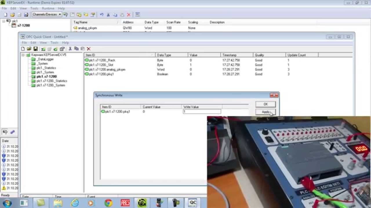Image resolution: width=371 pixels, height=208 pixels.
Task: Open File menu in KEPServerEX
Action: pyautogui.click(x=4, y=8)
